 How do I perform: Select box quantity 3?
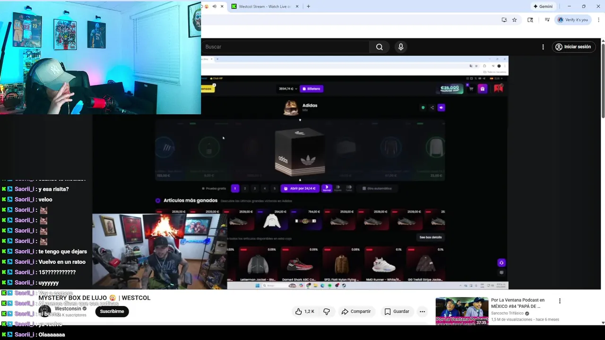click(x=255, y=188)
